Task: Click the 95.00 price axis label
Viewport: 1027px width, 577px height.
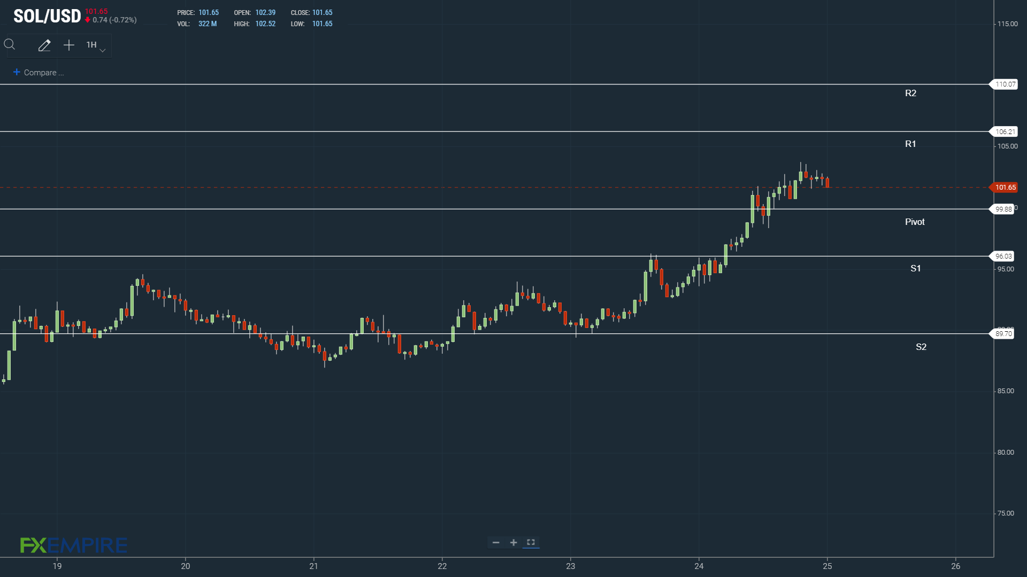Action: coord(1006,269)
